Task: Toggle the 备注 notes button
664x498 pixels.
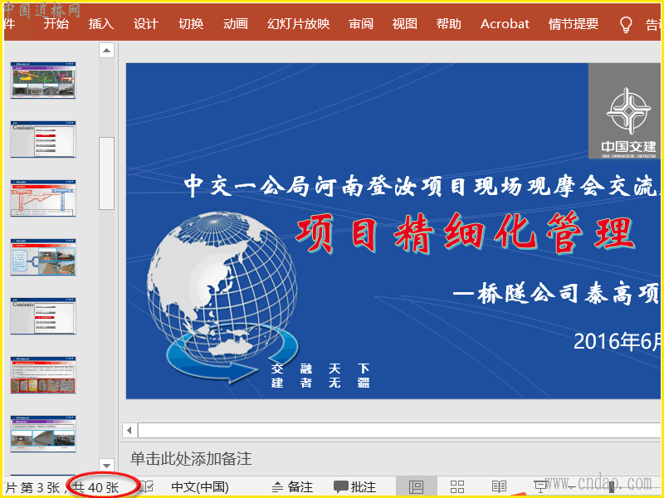Action: coord(292,486)
